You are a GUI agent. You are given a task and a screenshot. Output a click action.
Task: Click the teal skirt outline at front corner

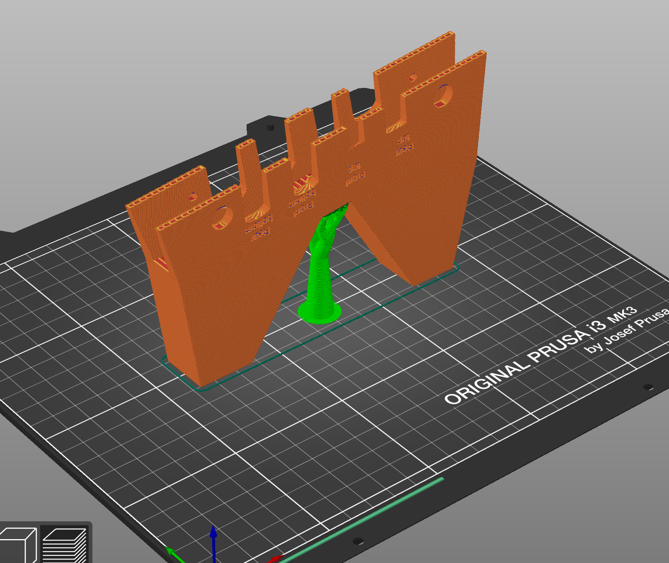pos(201,388)
